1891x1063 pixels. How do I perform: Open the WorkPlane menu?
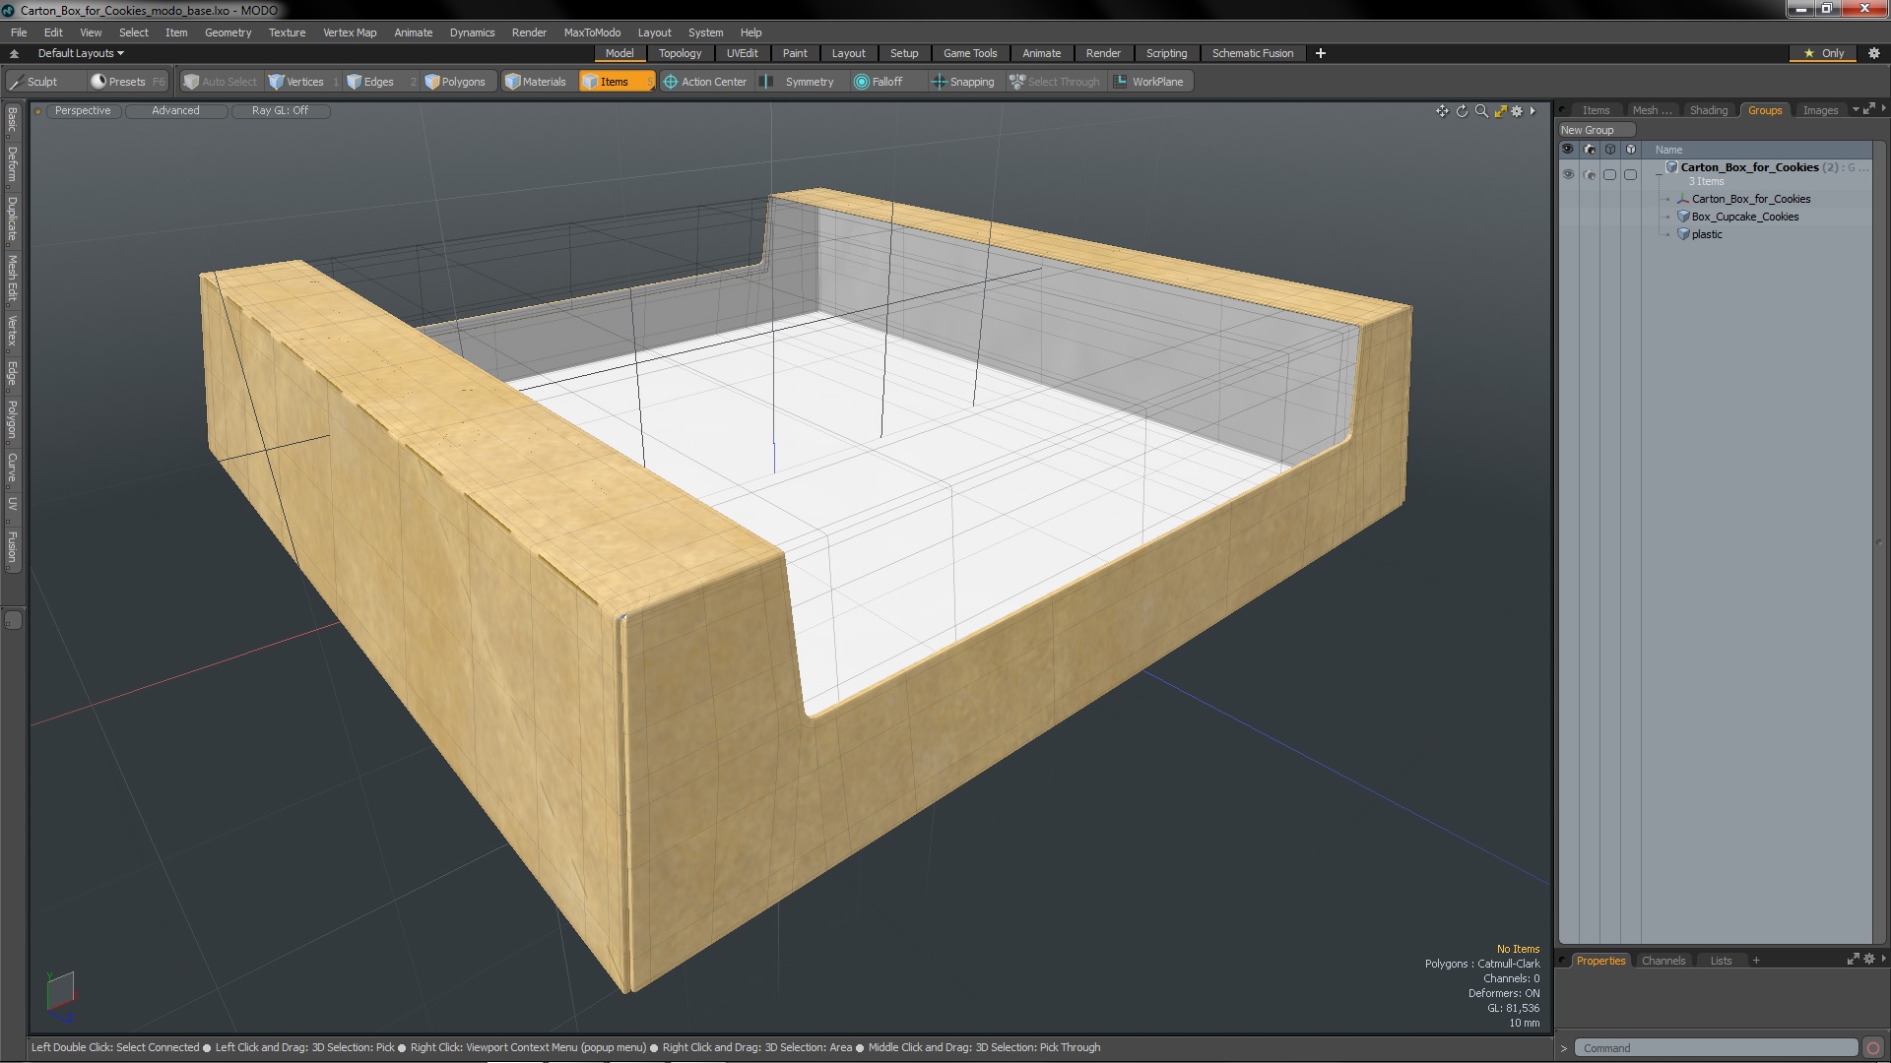(1149, 82)
